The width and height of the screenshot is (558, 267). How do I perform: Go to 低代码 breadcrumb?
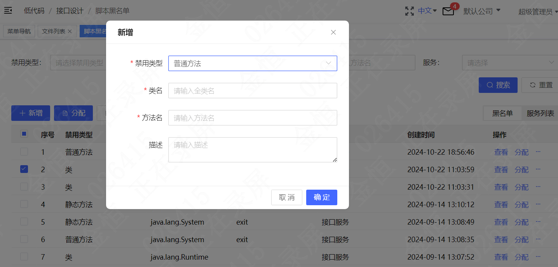pos(34,11)
